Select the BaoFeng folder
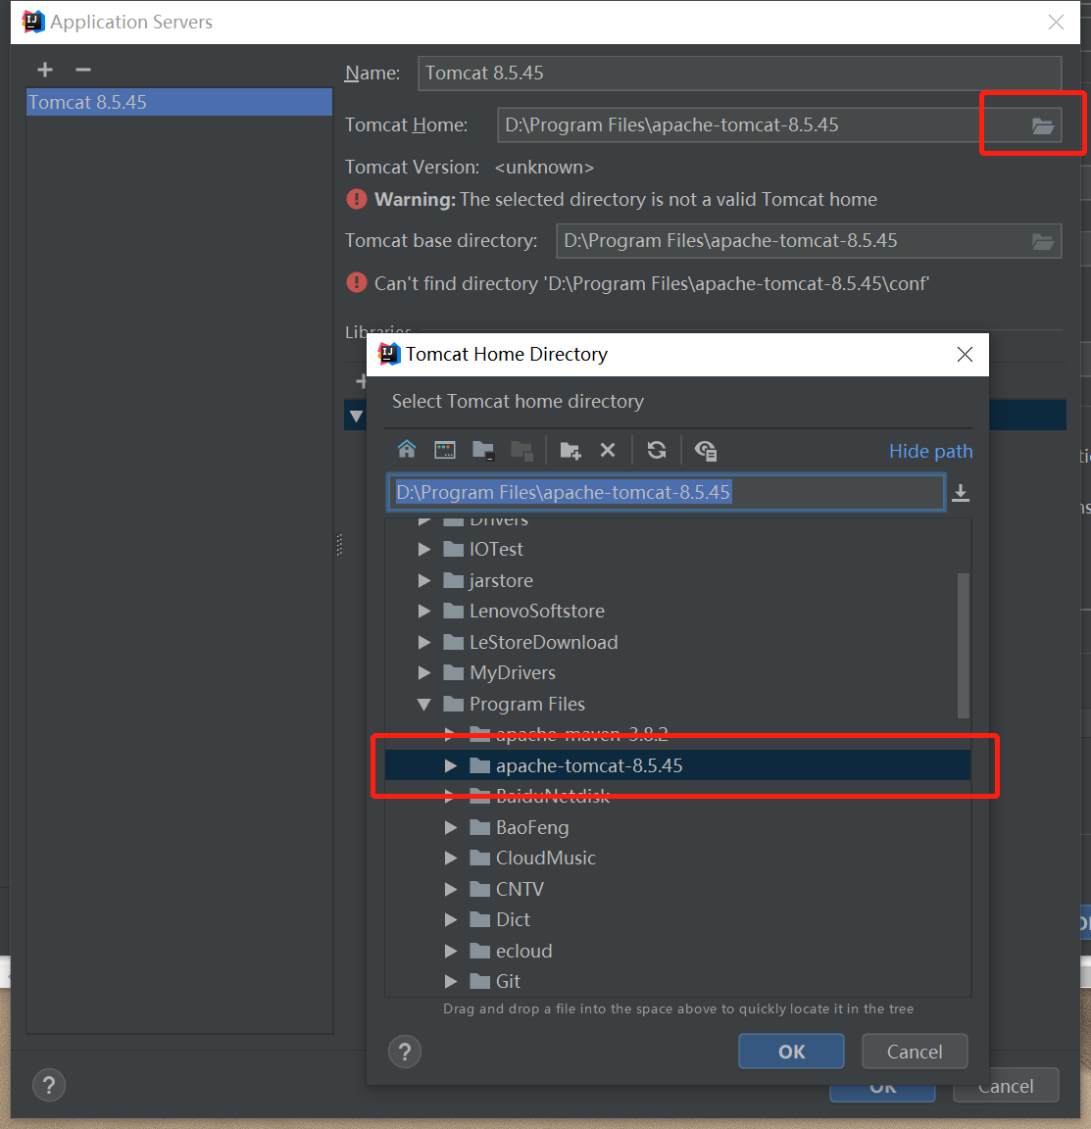Viewport: 1091px width, 1129px height. click(x=677, y=828)
